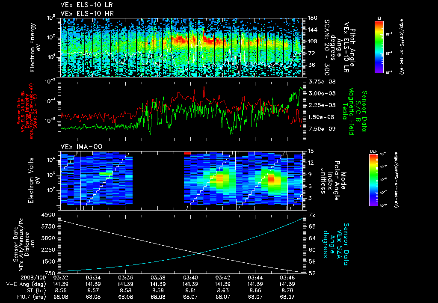Click the 108 pitch angle tick label
This screenshot has height=303, width=438.
click(312, 42)
